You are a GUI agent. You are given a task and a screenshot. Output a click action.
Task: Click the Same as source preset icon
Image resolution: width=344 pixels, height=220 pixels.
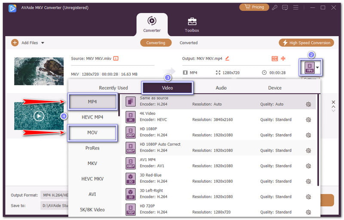point(131,102)
